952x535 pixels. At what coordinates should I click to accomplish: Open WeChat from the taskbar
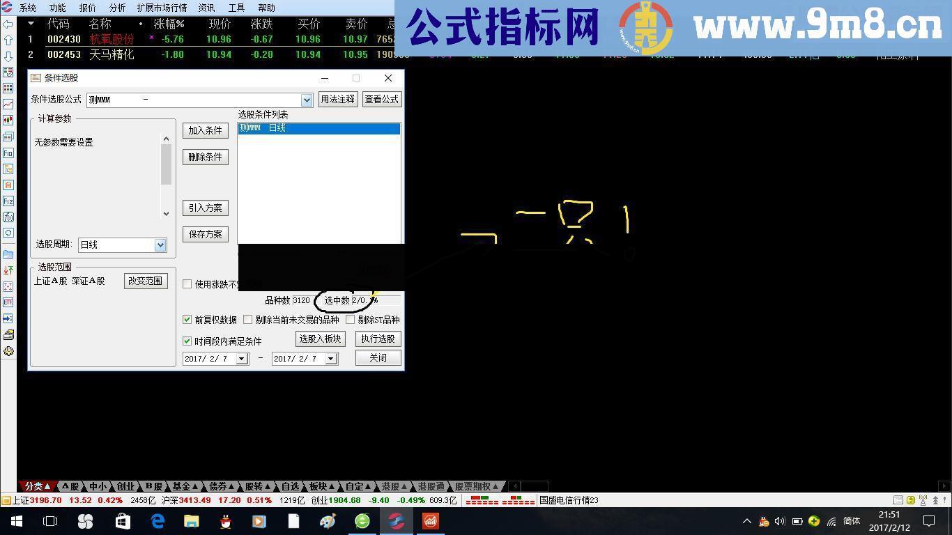coord(362,520)
